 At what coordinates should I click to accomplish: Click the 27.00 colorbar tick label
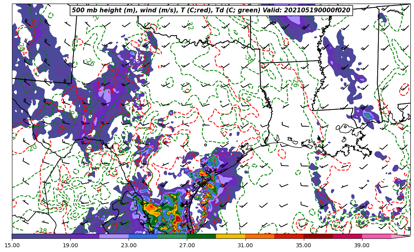click(187, 245)
